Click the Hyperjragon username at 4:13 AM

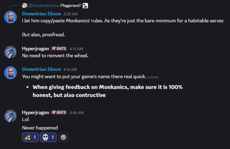(x=35, y=49)
